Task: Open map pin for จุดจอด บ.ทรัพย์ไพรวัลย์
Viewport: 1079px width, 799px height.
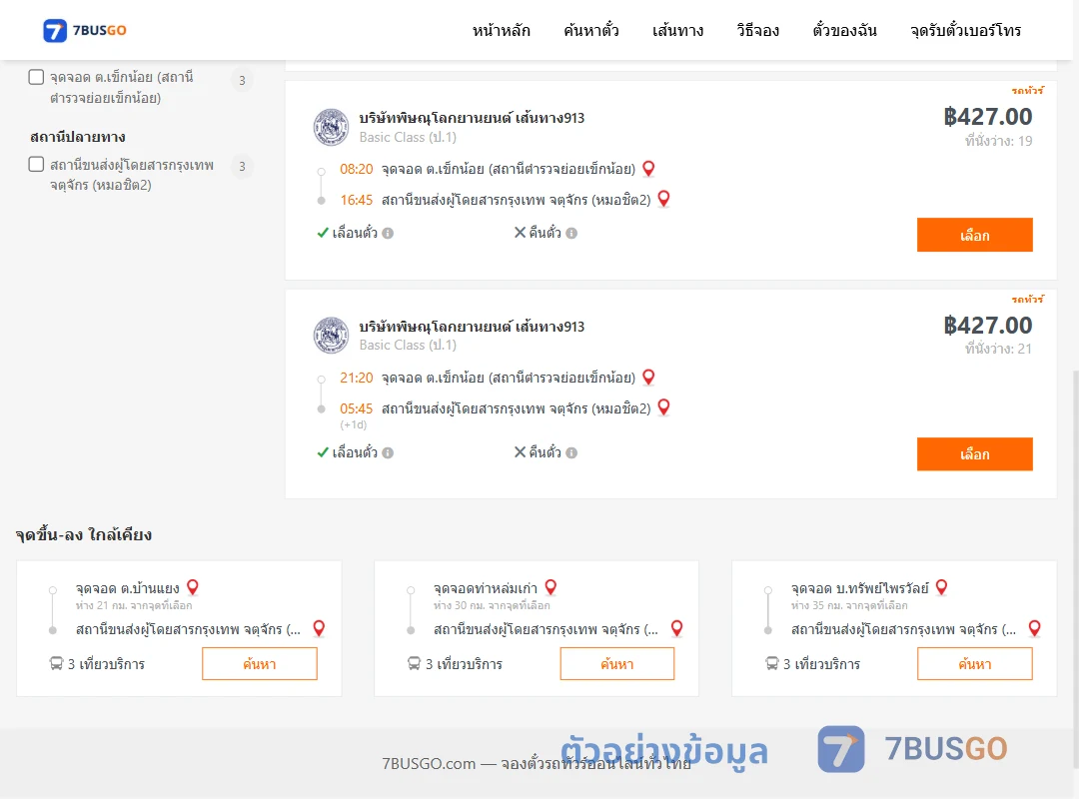Action: tap(941, 587)
